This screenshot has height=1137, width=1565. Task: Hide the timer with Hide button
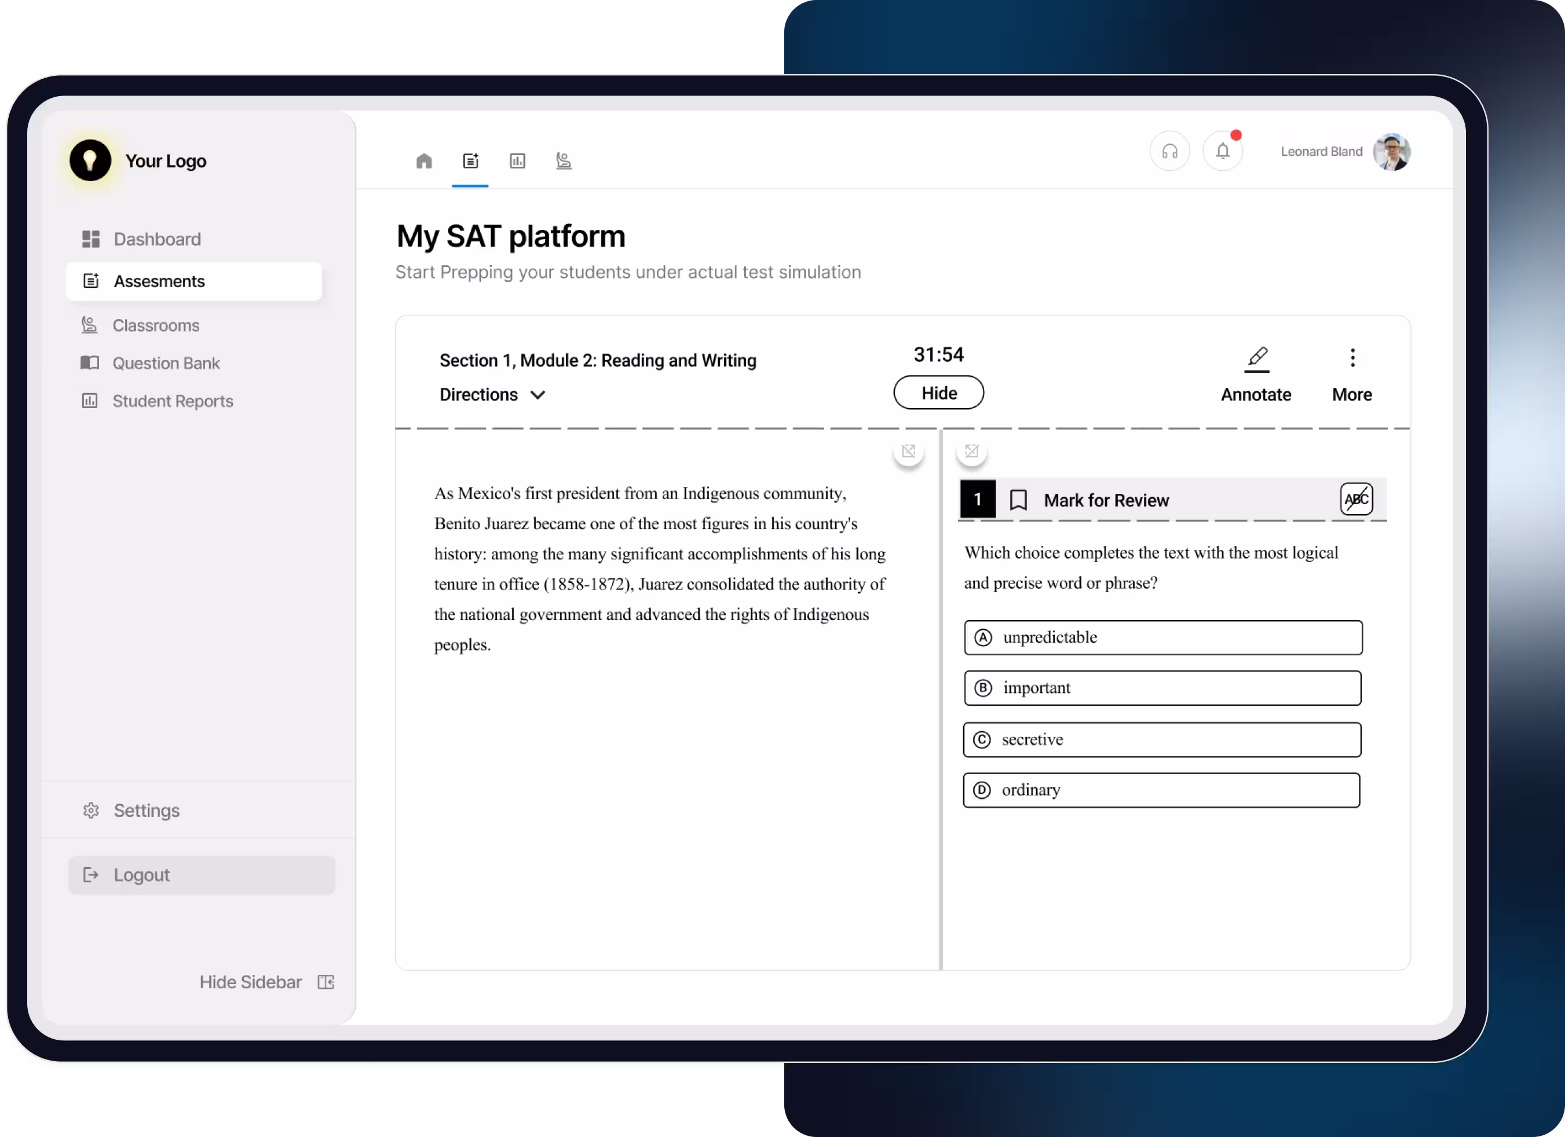coord(938,393)
